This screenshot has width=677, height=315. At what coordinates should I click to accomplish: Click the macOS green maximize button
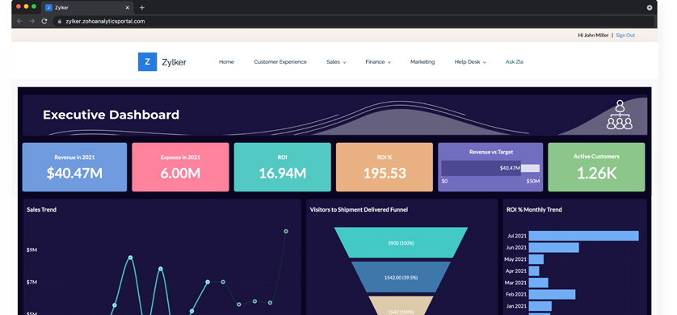coord(34,6)
